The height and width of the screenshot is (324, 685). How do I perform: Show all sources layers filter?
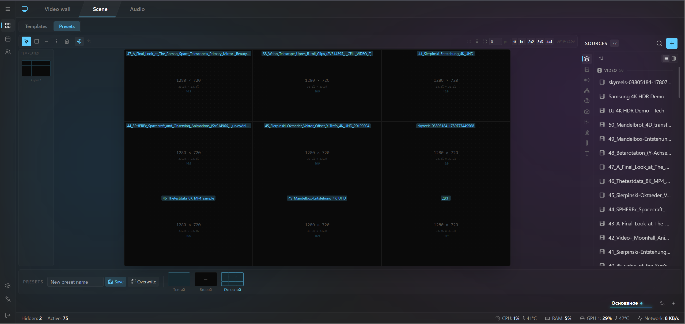587,59
